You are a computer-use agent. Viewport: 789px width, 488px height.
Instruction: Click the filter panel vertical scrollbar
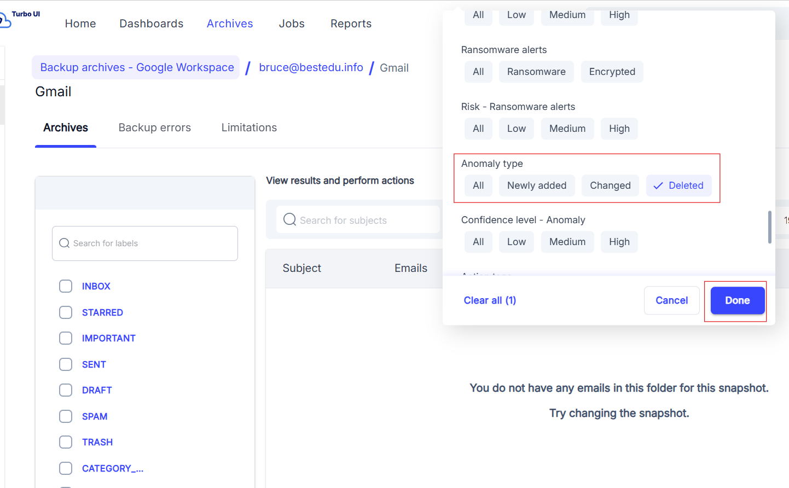pos(769,226)
